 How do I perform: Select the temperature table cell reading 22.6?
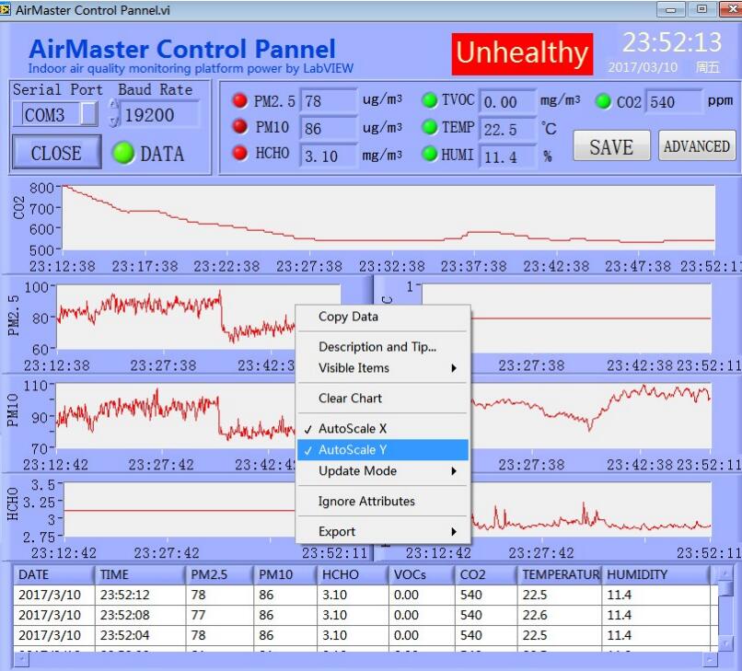click(560, 615)
